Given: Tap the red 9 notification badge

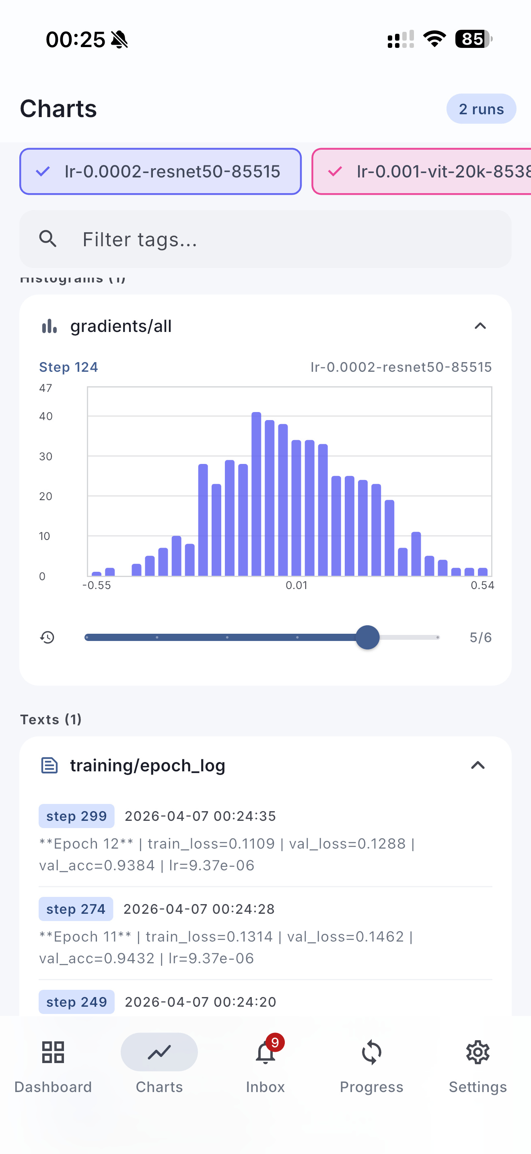Looking at the screenshot, I should point(275,1043).
